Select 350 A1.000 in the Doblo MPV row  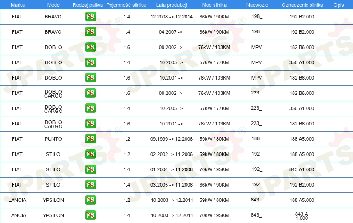[302, 62]
